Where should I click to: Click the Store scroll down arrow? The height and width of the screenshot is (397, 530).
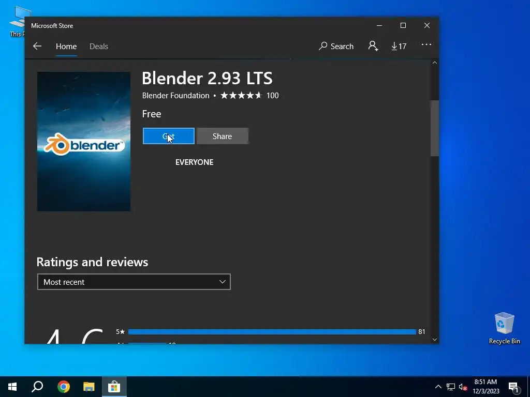pyautogui.click(x=435, y=340)
